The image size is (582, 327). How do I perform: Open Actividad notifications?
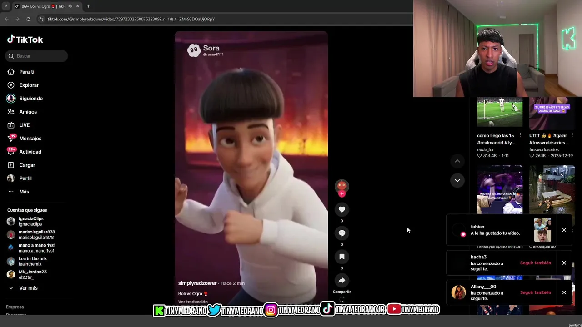[30, 152]
